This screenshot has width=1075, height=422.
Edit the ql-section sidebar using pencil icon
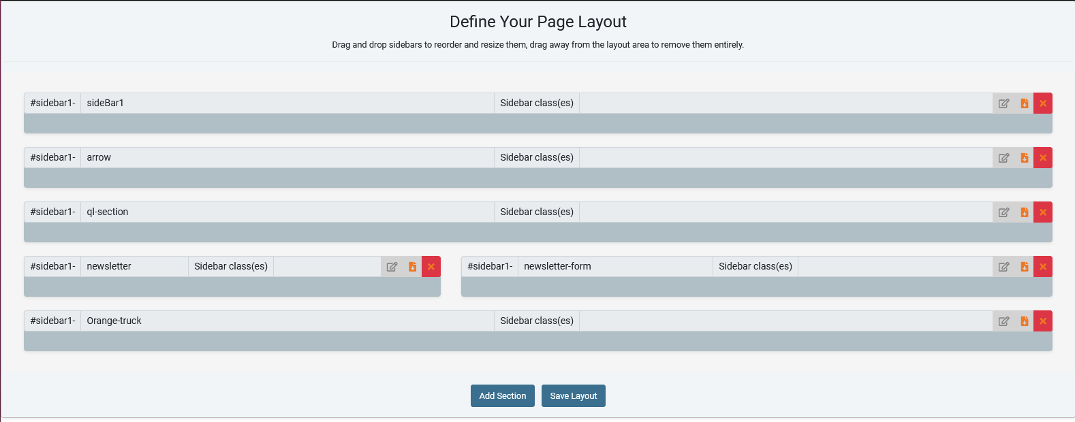tap(1003, 212)
